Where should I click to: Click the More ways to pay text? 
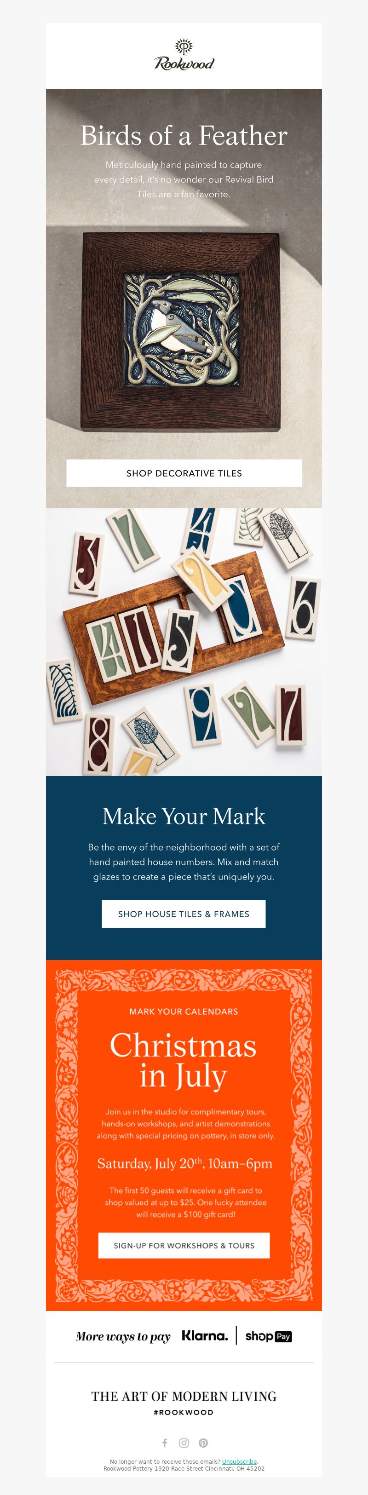123,1337
